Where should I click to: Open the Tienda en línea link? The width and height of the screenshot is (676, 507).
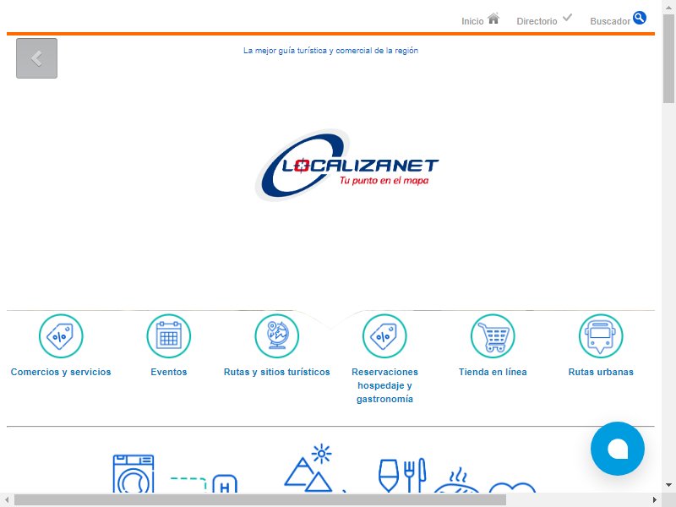coord(493,372)
